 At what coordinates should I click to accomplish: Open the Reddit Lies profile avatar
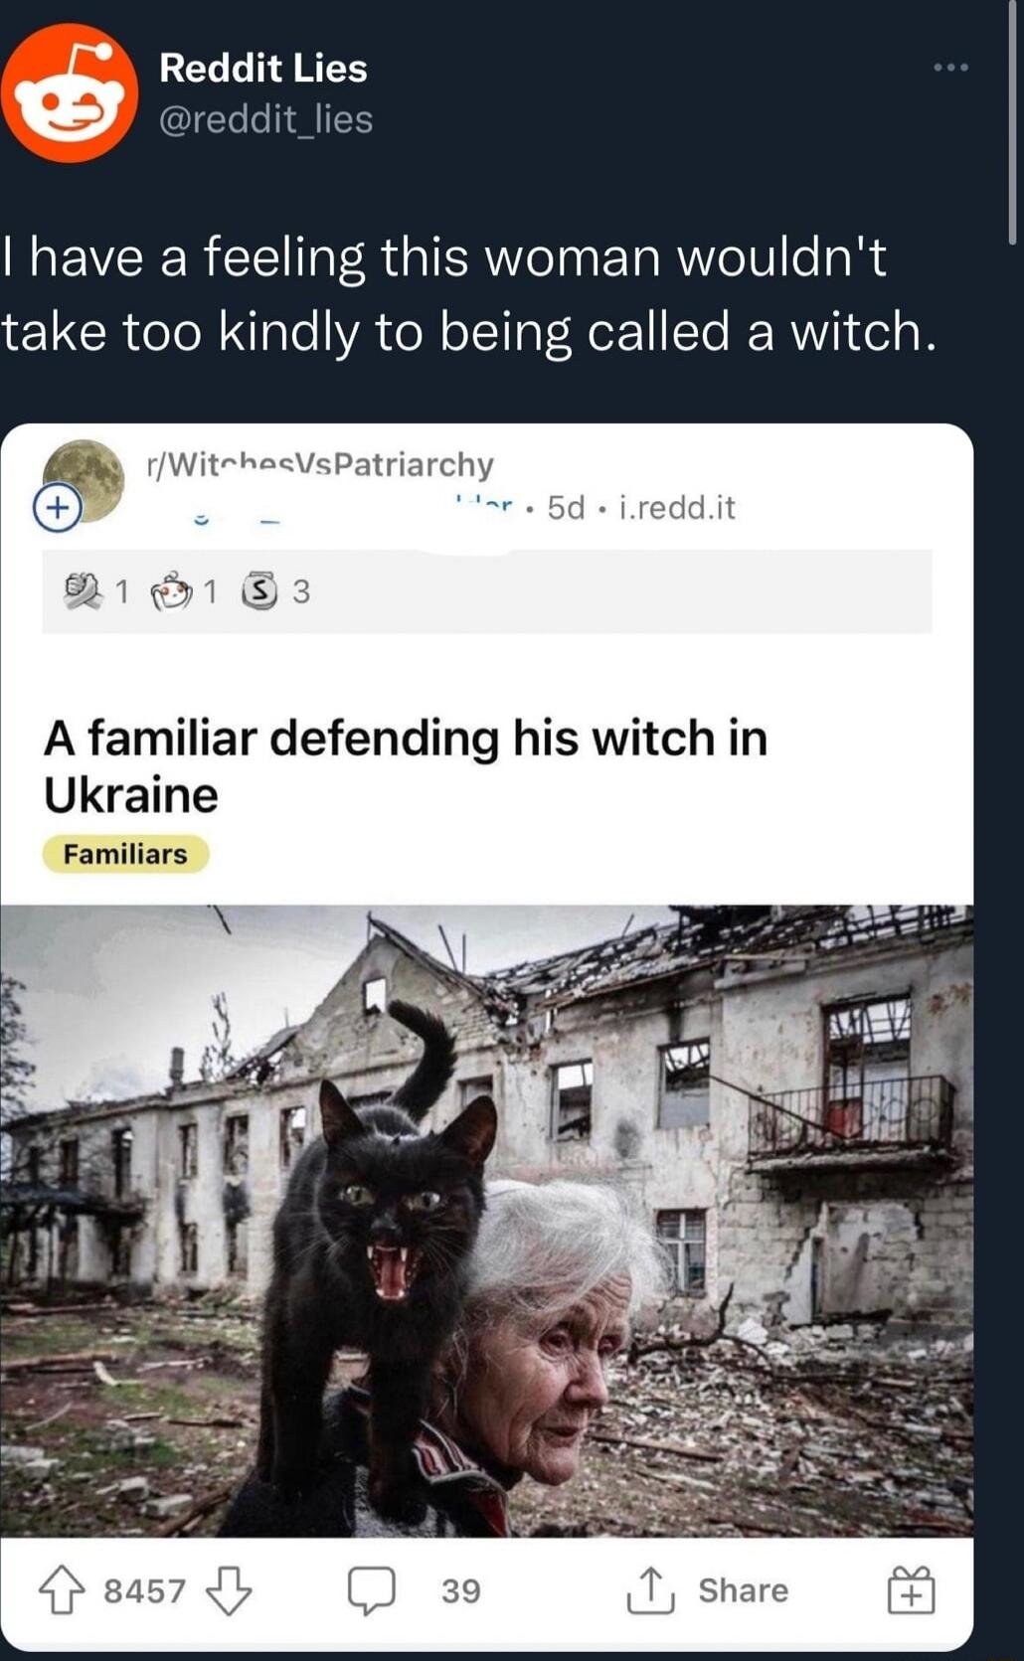pyautogui.click(x=69, y=92)
